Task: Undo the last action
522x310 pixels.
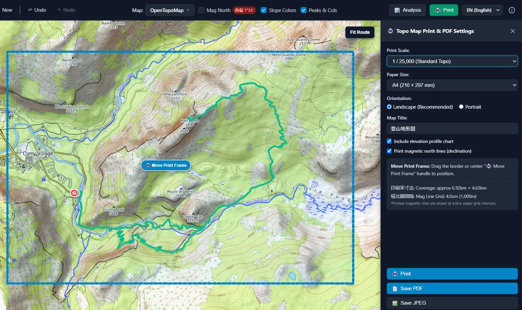Action: click(x=37, y=10)
